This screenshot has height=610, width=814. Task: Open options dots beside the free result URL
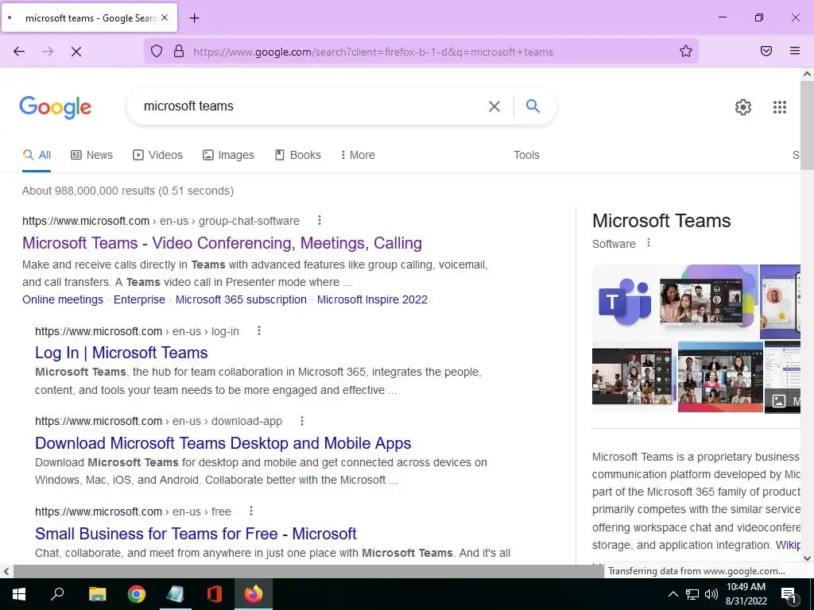coord(250,511)
